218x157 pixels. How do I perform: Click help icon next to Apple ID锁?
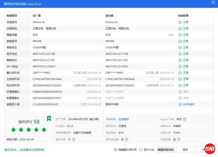pyautogui.click(x=185, y=119)
